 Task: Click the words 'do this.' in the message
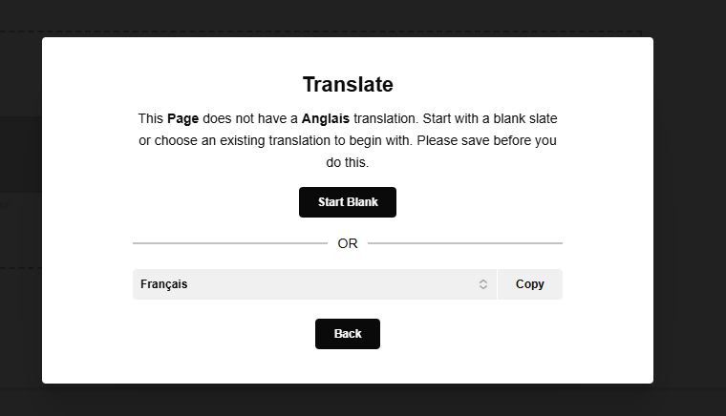pyautogui.click(x=348, y=163)
